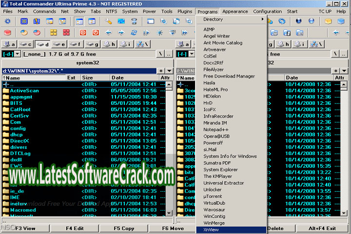
Task: Expand right panel directory history arrow
Action: [344, 71]
